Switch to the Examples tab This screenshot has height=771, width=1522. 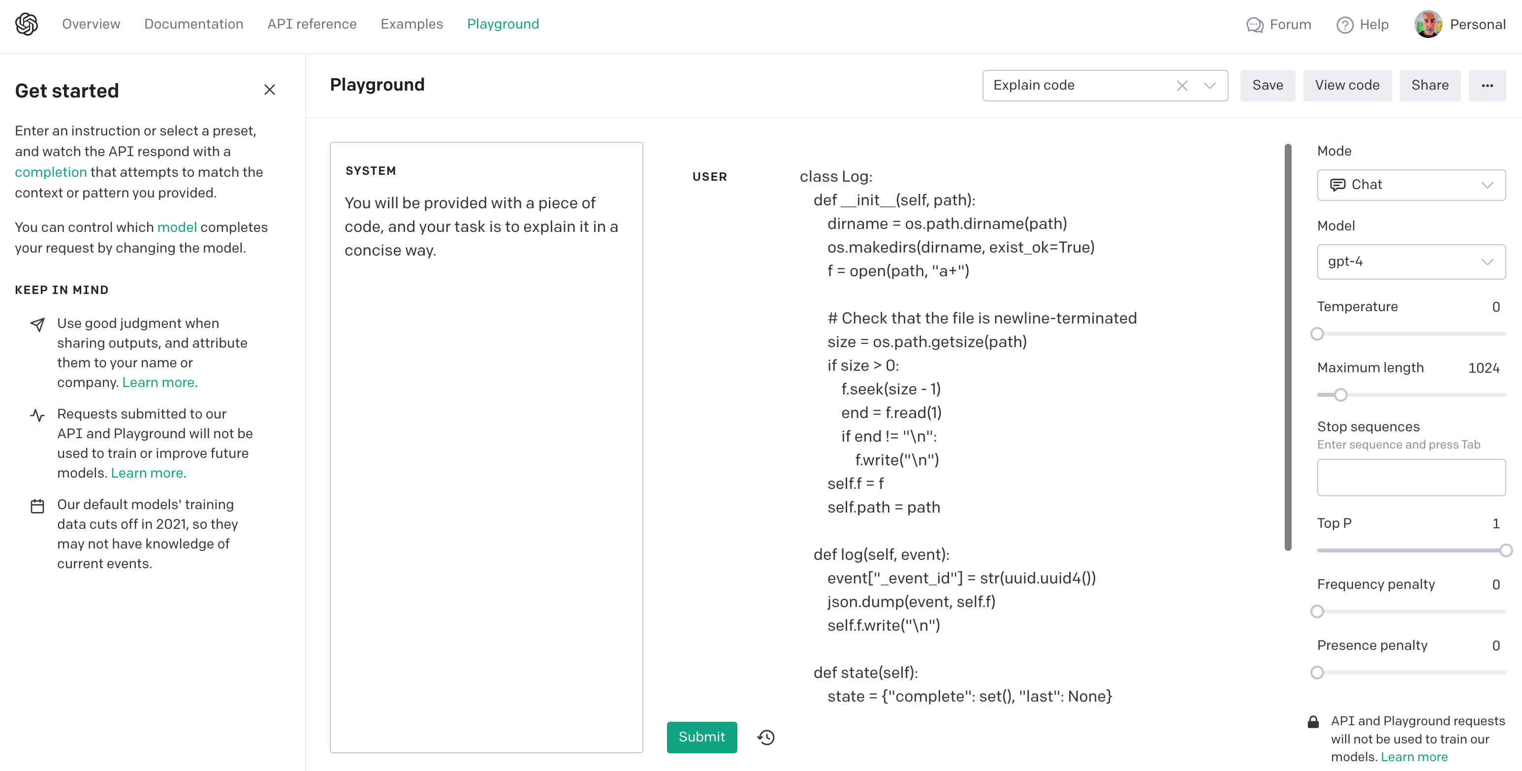[x=412, y=24]
